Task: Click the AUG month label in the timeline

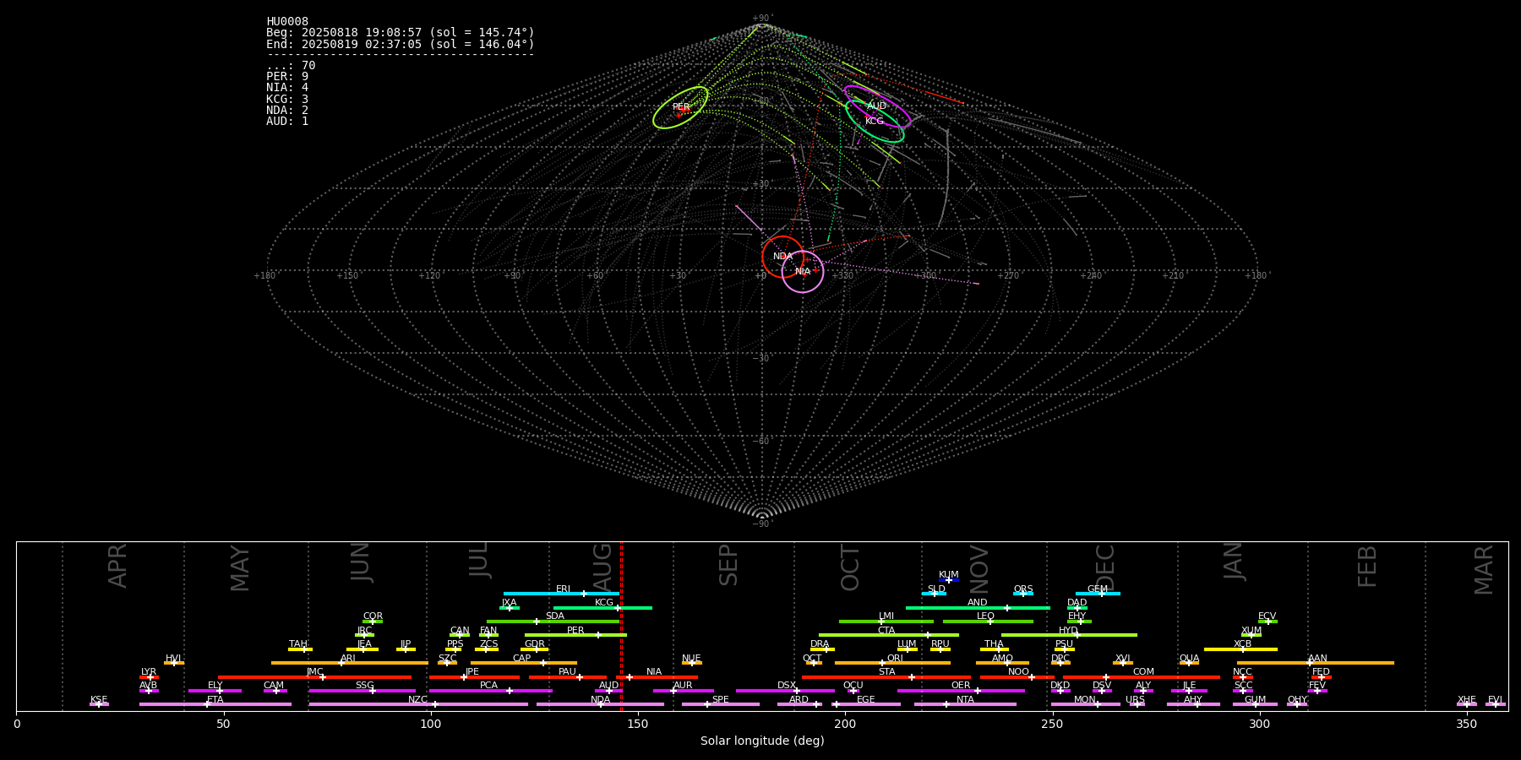Action: pos(602,565)
